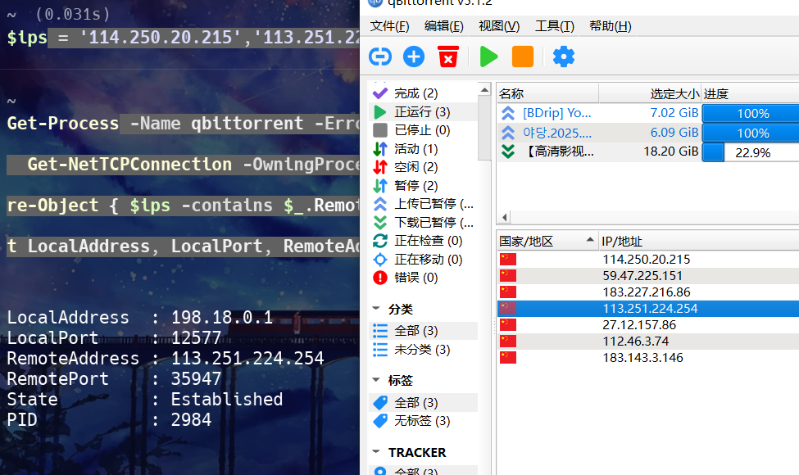Collapse the 标签 section
The width and height of the screenshot is (799, 475).
376,381
